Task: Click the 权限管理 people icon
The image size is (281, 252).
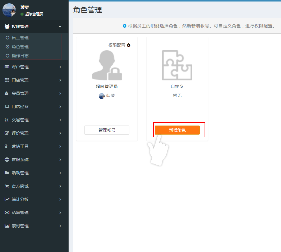Action: tap(7, 26)
